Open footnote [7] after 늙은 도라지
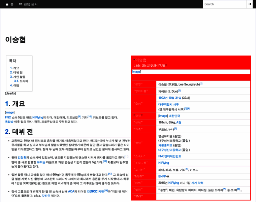 click(224, 189)
